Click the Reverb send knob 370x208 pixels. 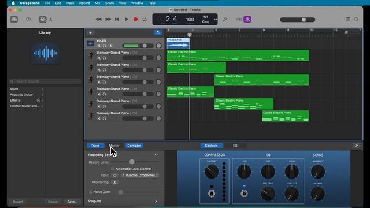tap(318, 194)
